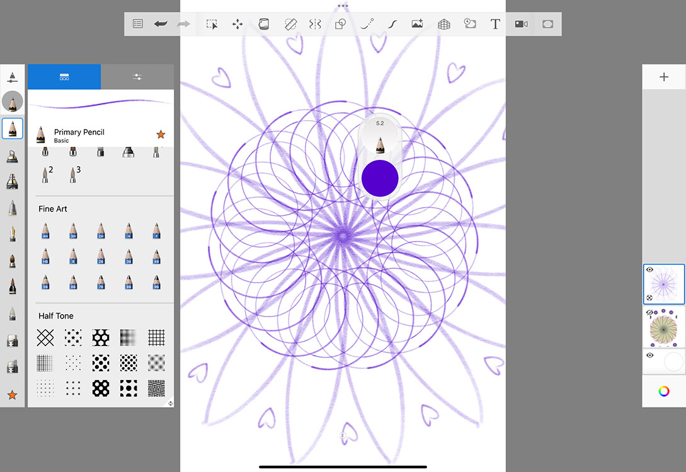Switch to the brush settings tab

coord(137,77)
